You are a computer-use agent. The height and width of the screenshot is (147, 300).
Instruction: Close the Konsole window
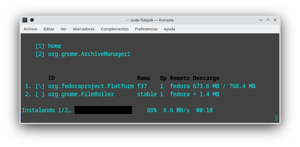275,20
